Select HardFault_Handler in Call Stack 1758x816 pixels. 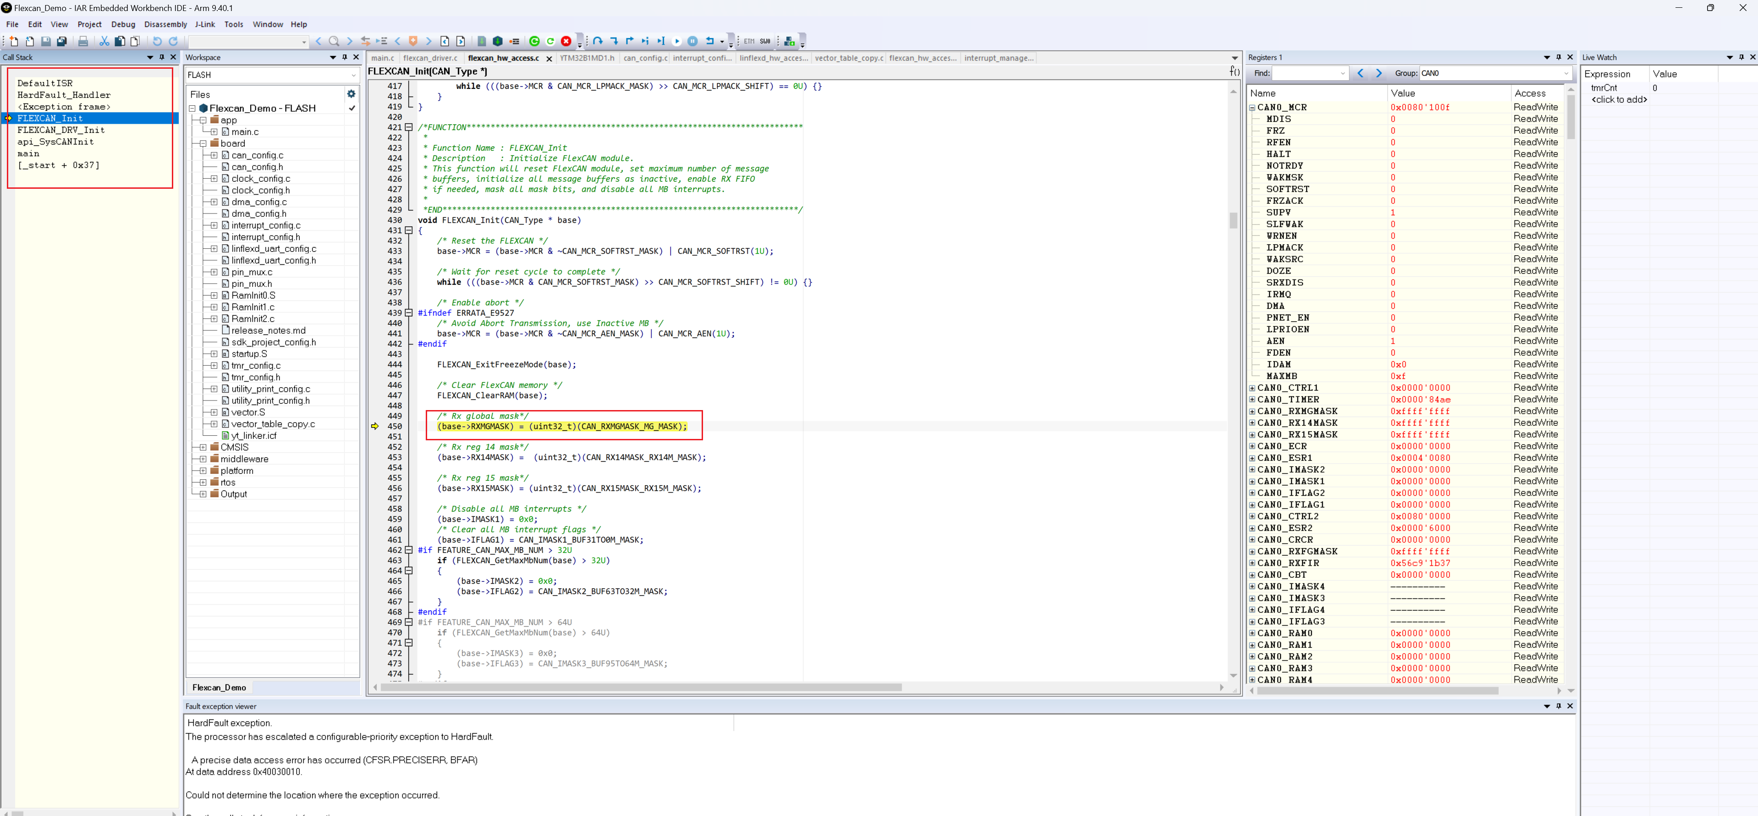click(63, 95)
